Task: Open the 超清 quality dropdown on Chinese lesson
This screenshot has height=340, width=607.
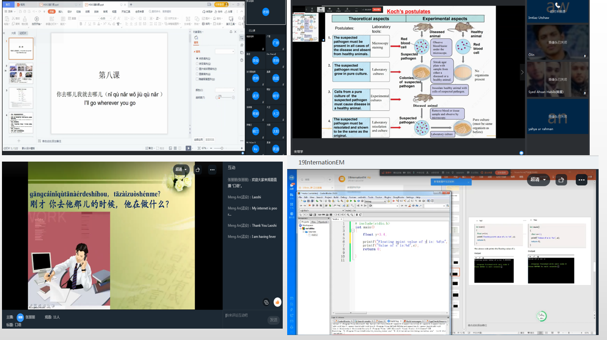Action: coord(181,170)
